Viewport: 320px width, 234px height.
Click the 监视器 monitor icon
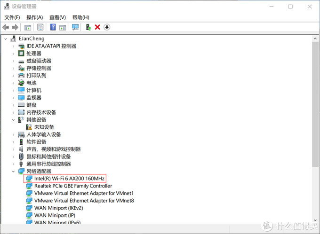coord(21,98)
